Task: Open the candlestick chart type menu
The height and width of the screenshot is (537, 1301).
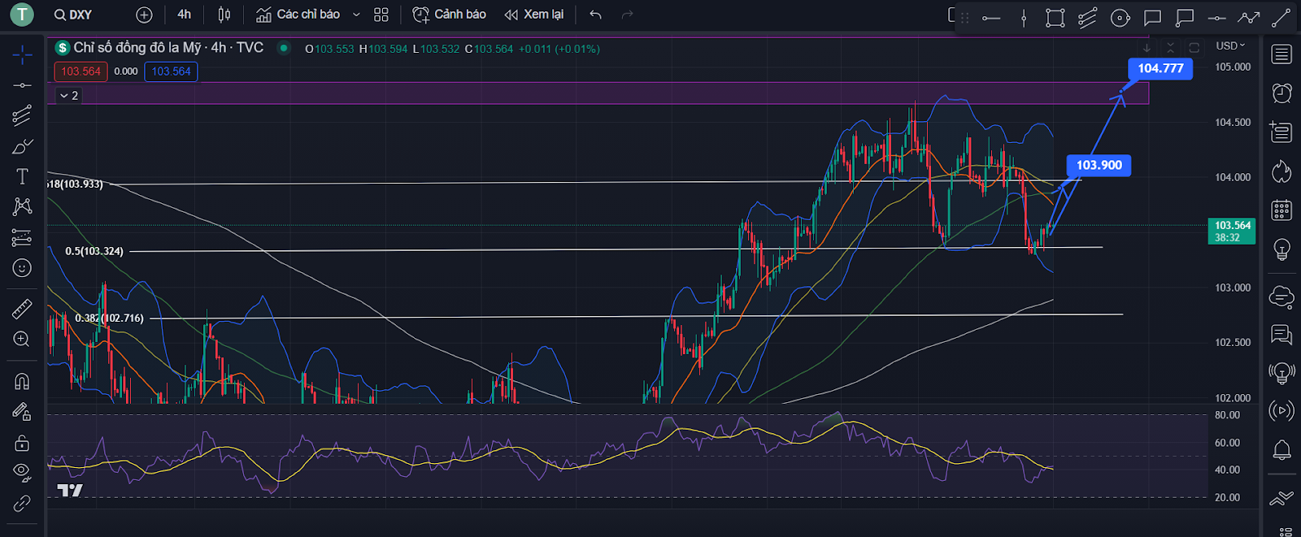Action: coord(224,15)
